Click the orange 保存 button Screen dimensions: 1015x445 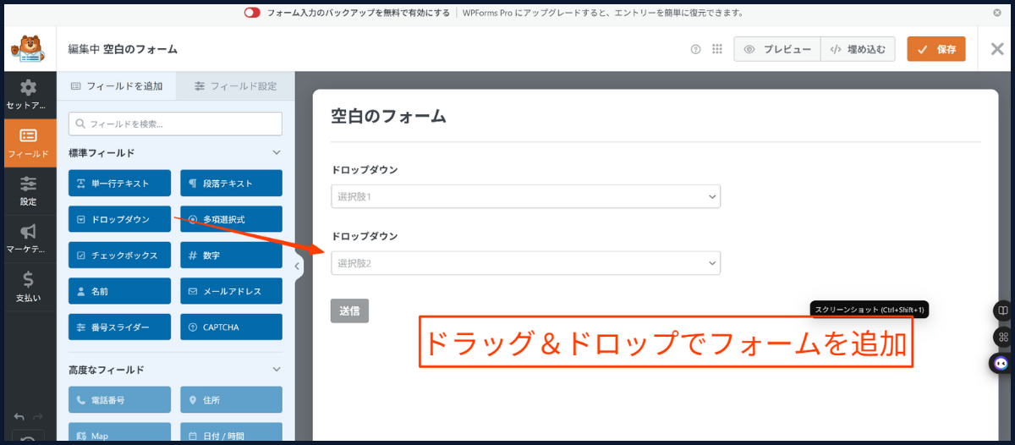coord(935,49)
